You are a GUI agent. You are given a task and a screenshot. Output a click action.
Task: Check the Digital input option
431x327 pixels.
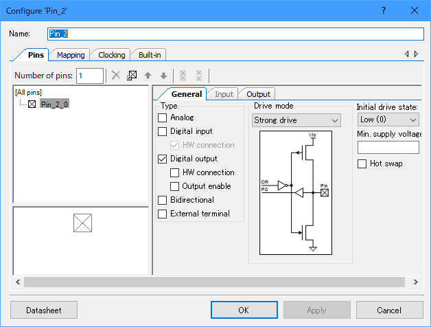click(x=163, y=131)
